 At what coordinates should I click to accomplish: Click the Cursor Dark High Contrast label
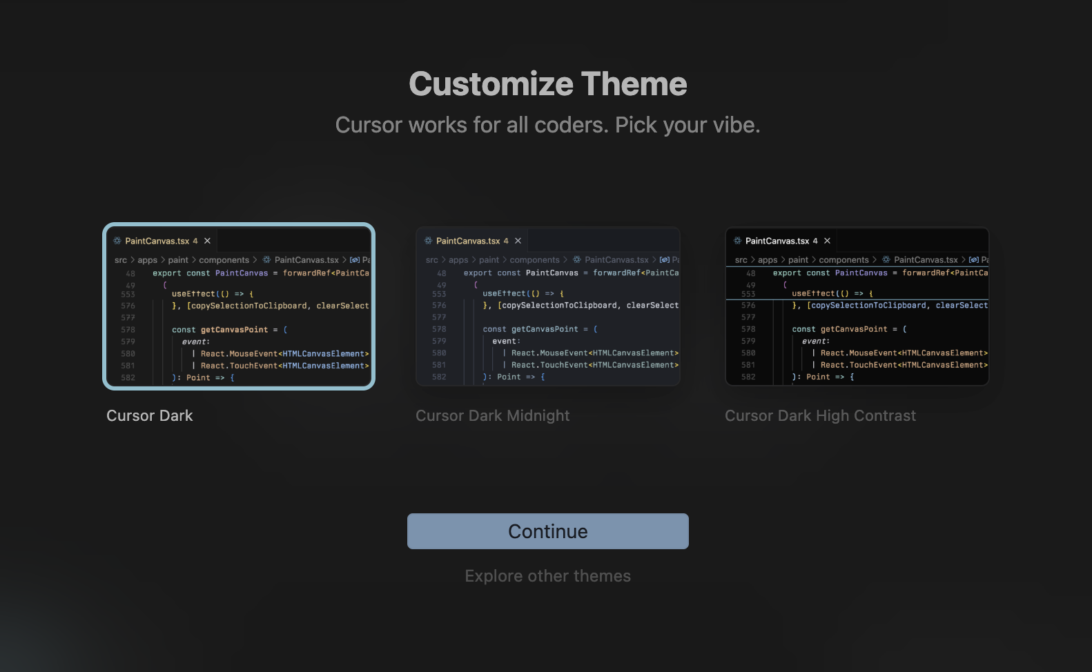821,415
